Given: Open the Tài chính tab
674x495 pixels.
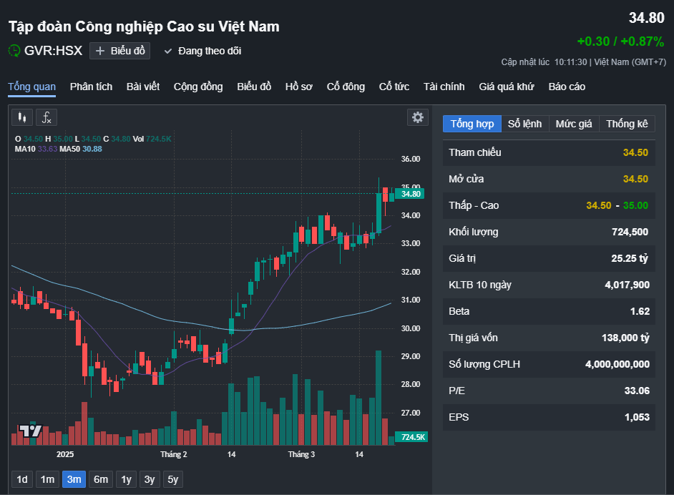Looking at the screenshot, I should pyautogui.click(x=444, y=87).
